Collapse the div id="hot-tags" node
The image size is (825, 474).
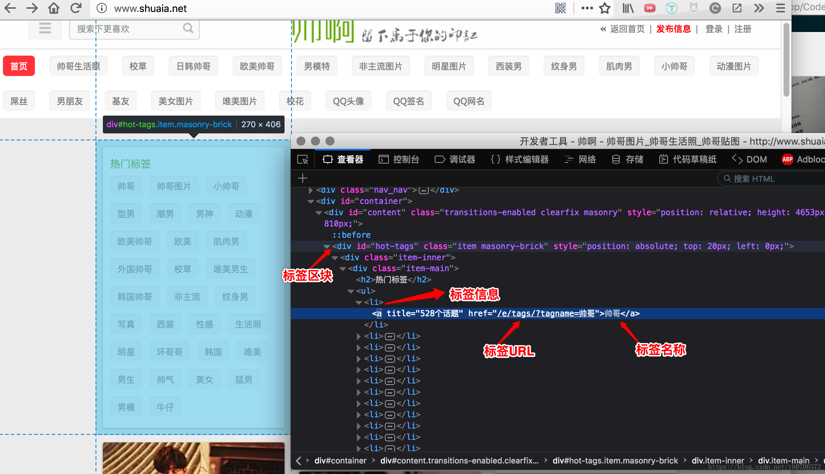pos(327,246)
